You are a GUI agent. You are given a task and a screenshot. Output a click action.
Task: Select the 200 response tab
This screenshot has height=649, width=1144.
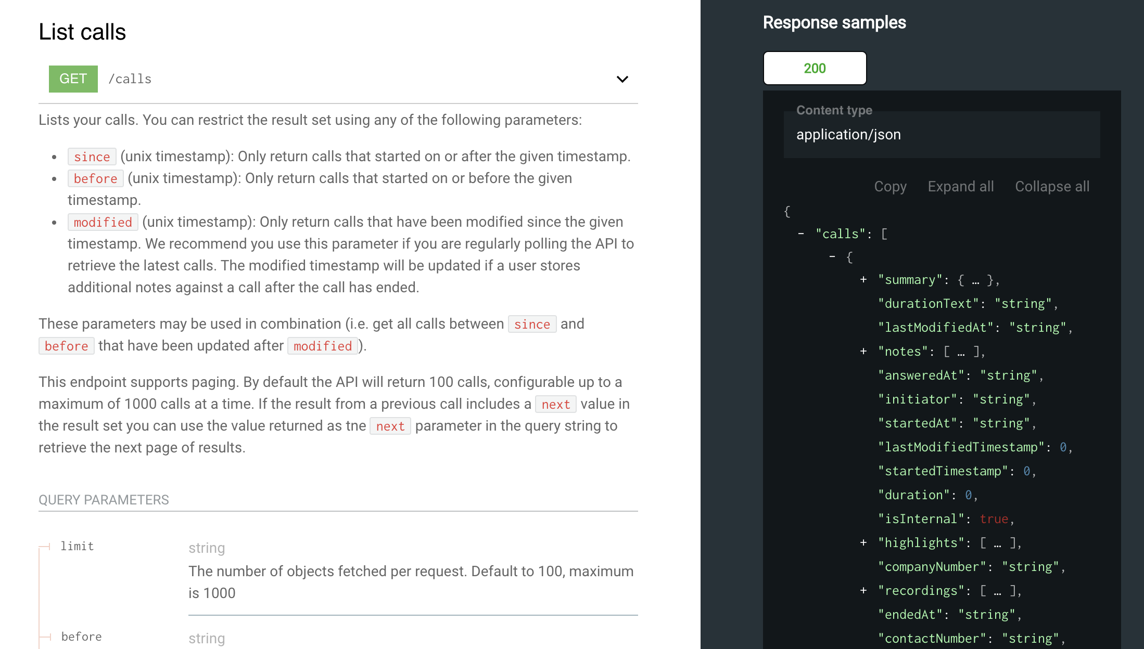(x=815, y=68)
